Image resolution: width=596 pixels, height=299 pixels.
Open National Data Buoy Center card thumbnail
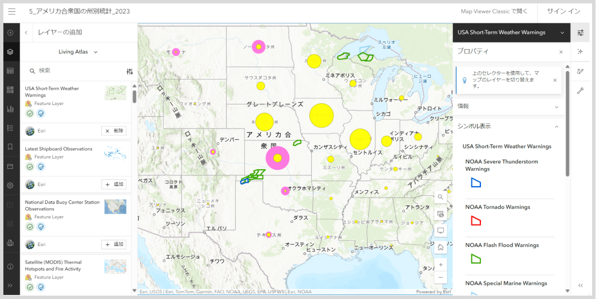[x=116, y=206]
